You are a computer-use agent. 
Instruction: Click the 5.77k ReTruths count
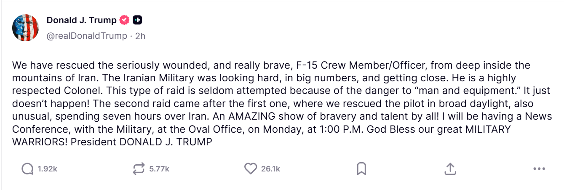tap(159, 169)
